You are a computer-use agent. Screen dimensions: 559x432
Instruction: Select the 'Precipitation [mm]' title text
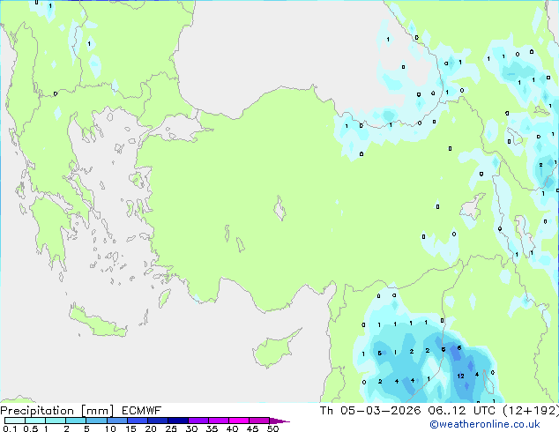(x=57, y=411)
